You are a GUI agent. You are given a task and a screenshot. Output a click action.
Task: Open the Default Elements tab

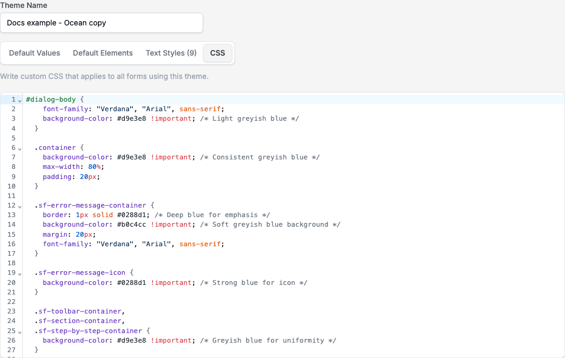[x=103, y=53]
